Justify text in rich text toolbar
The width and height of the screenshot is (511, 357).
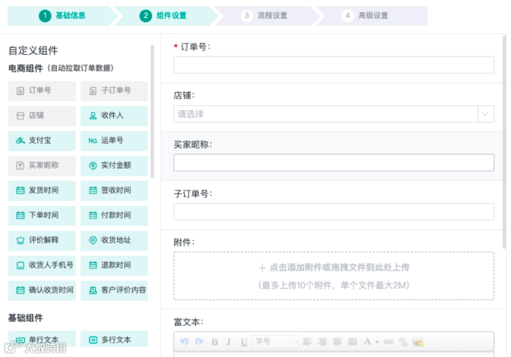(352, 341)
